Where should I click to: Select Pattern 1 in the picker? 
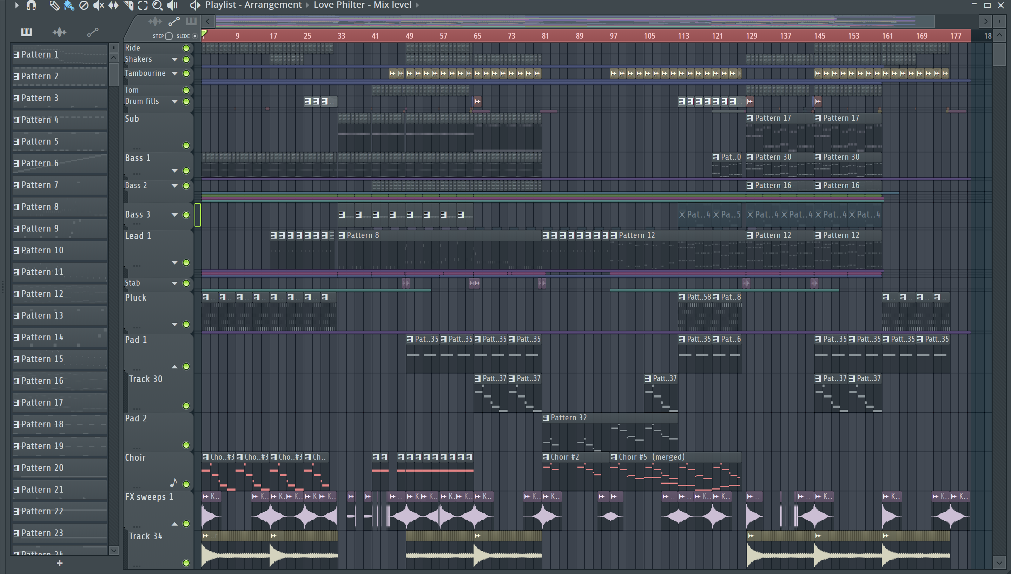coord(60,54)
